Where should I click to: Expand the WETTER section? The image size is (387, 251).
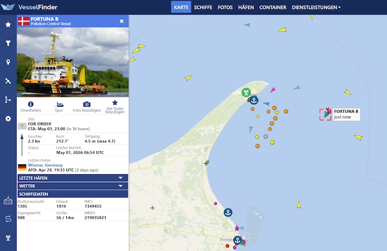pos(73,186)
